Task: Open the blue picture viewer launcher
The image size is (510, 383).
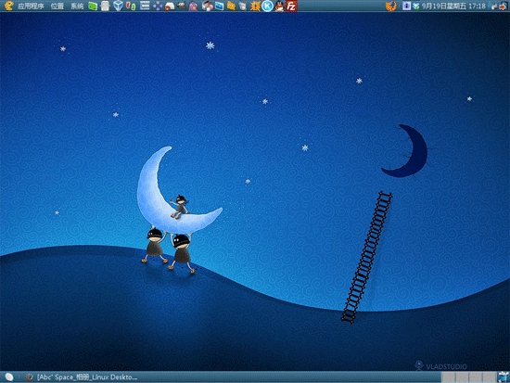Action: point(219,6)
